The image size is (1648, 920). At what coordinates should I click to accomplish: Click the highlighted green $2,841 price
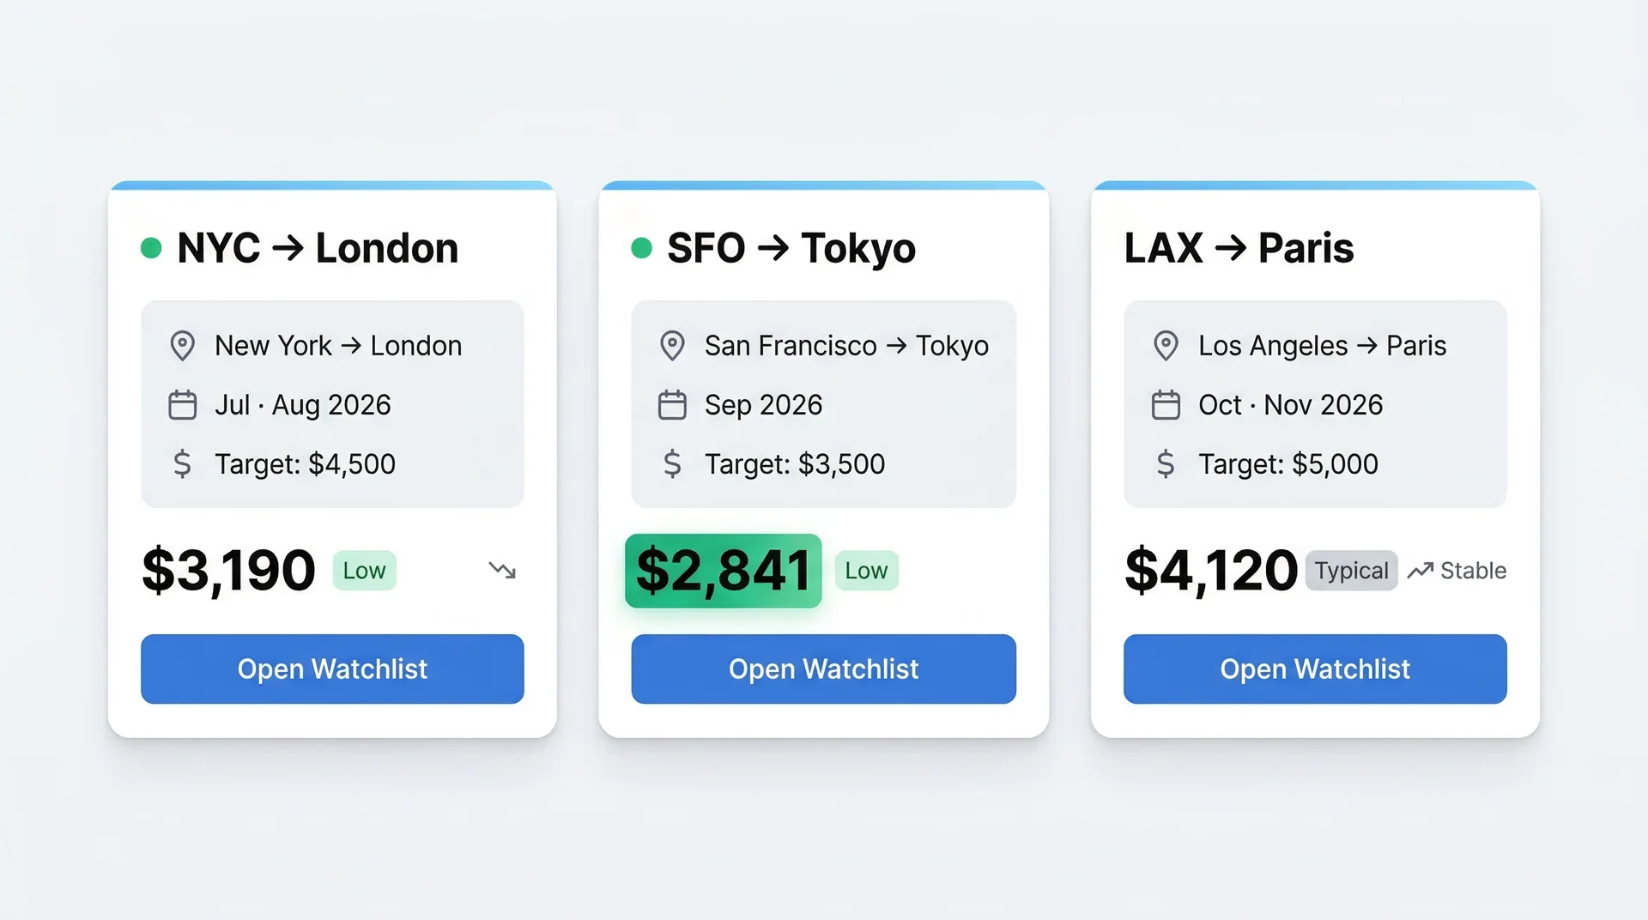723,570
